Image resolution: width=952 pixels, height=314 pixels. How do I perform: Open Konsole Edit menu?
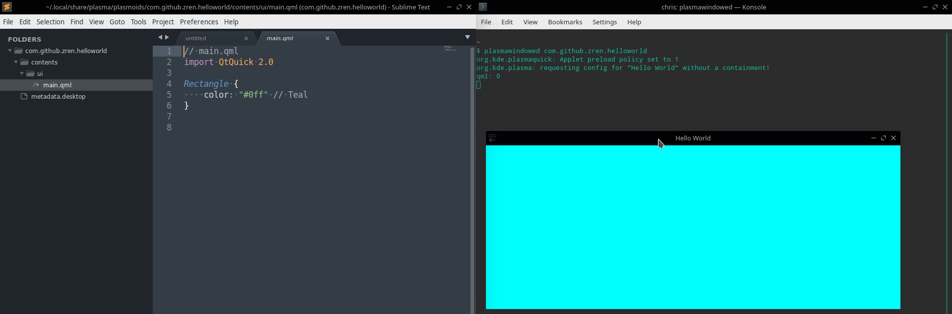[x=507, y=22]
